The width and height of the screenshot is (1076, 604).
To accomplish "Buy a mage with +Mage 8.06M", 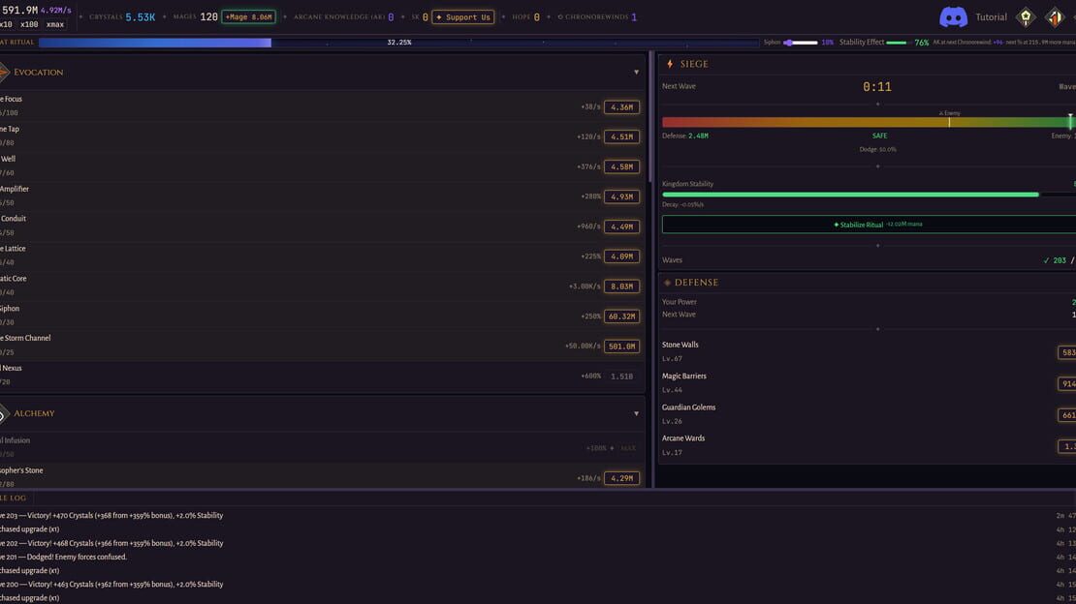I will coord(248,17).
